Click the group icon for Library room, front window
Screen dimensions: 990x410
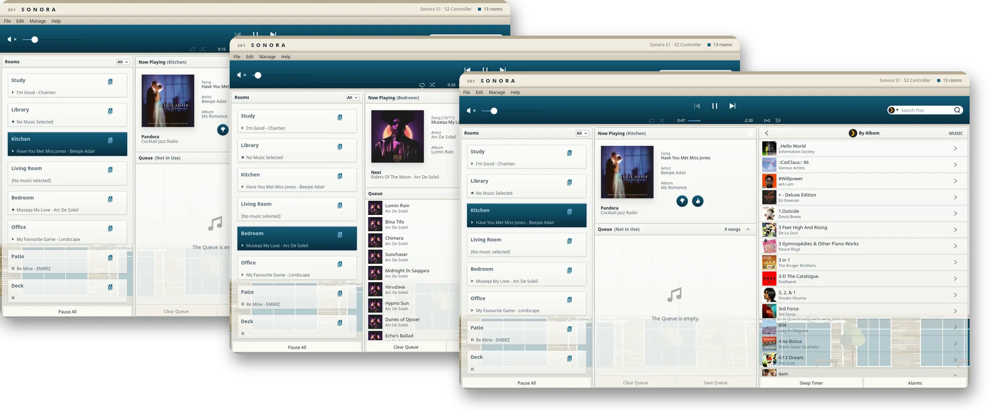coord(570,182)
